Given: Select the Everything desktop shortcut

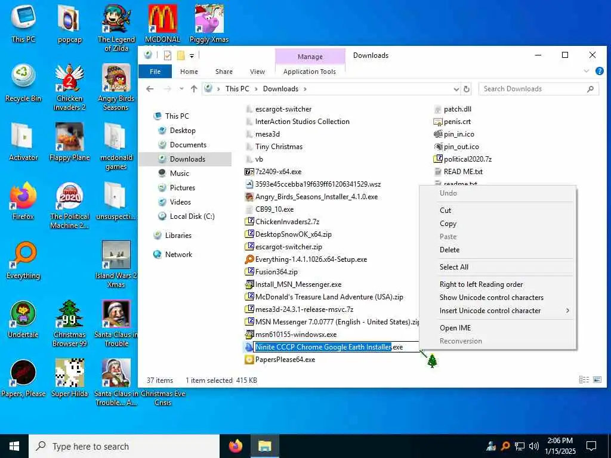Looking at the screenshot, I should tap(23, 261).
